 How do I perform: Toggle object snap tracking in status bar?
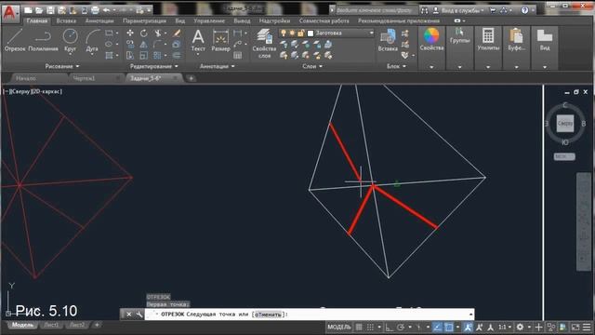coord(437,327)
